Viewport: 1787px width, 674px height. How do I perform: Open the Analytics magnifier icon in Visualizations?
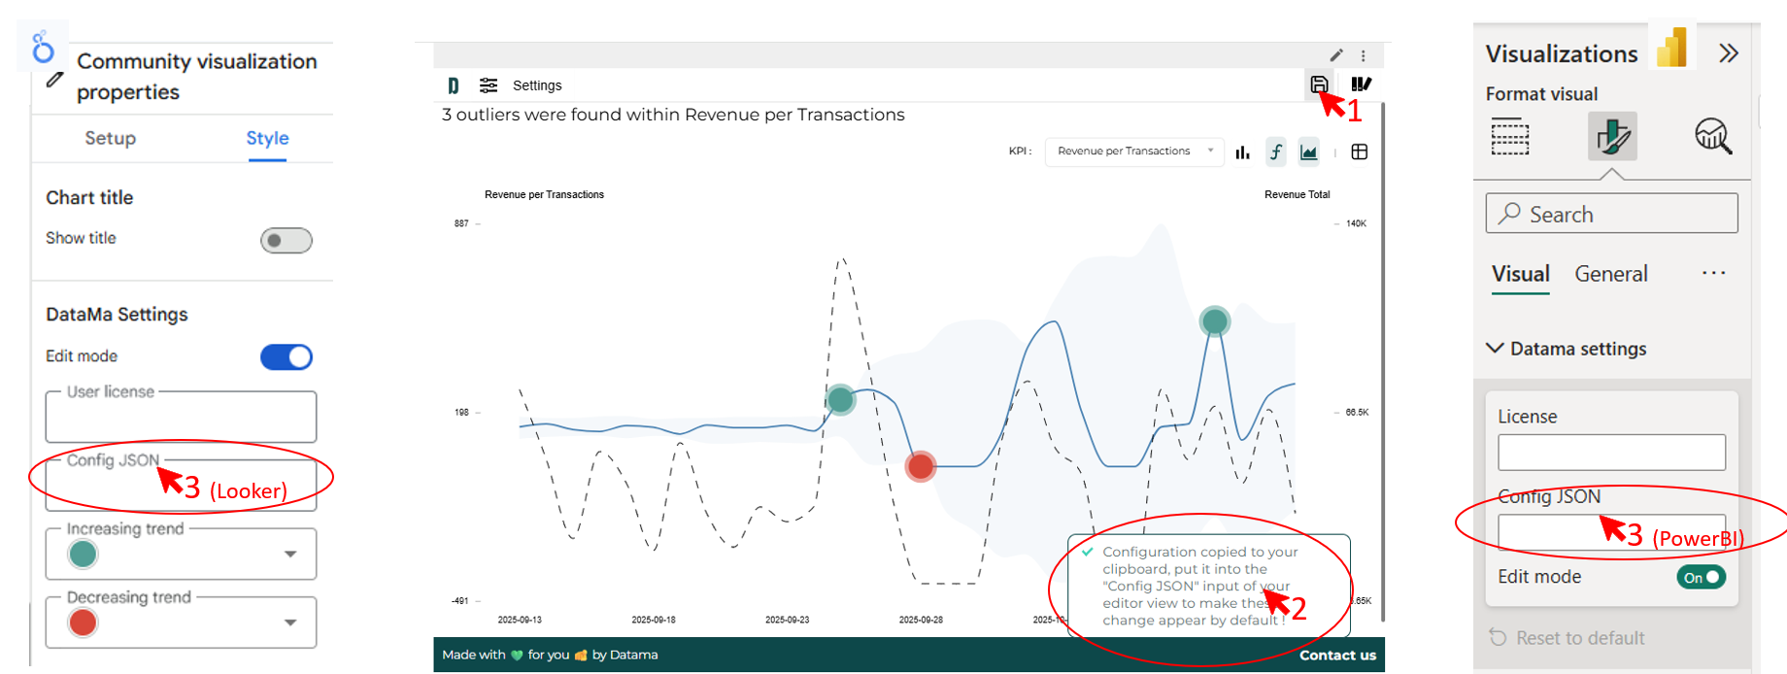pyautogui.click(x=1712, y=136)
